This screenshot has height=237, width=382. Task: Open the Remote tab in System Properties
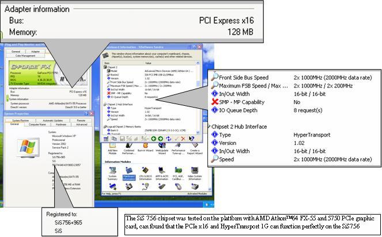click(81, 120)
